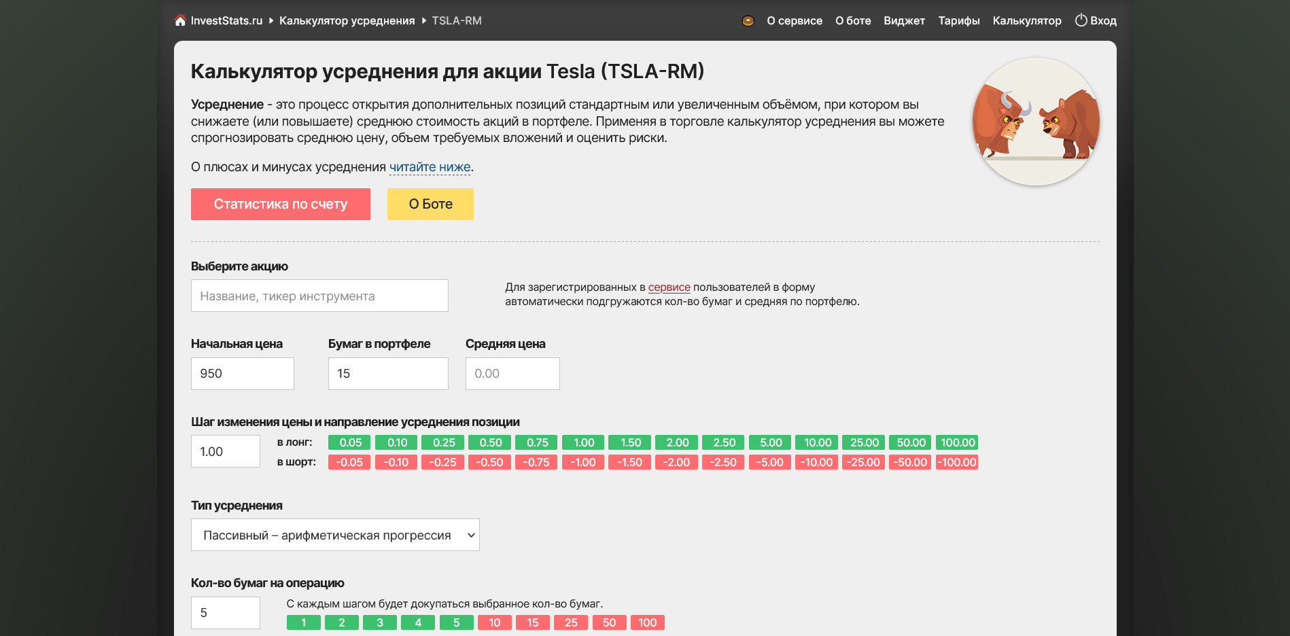Pick the 1.50 long step

click(x=630, y=442)
